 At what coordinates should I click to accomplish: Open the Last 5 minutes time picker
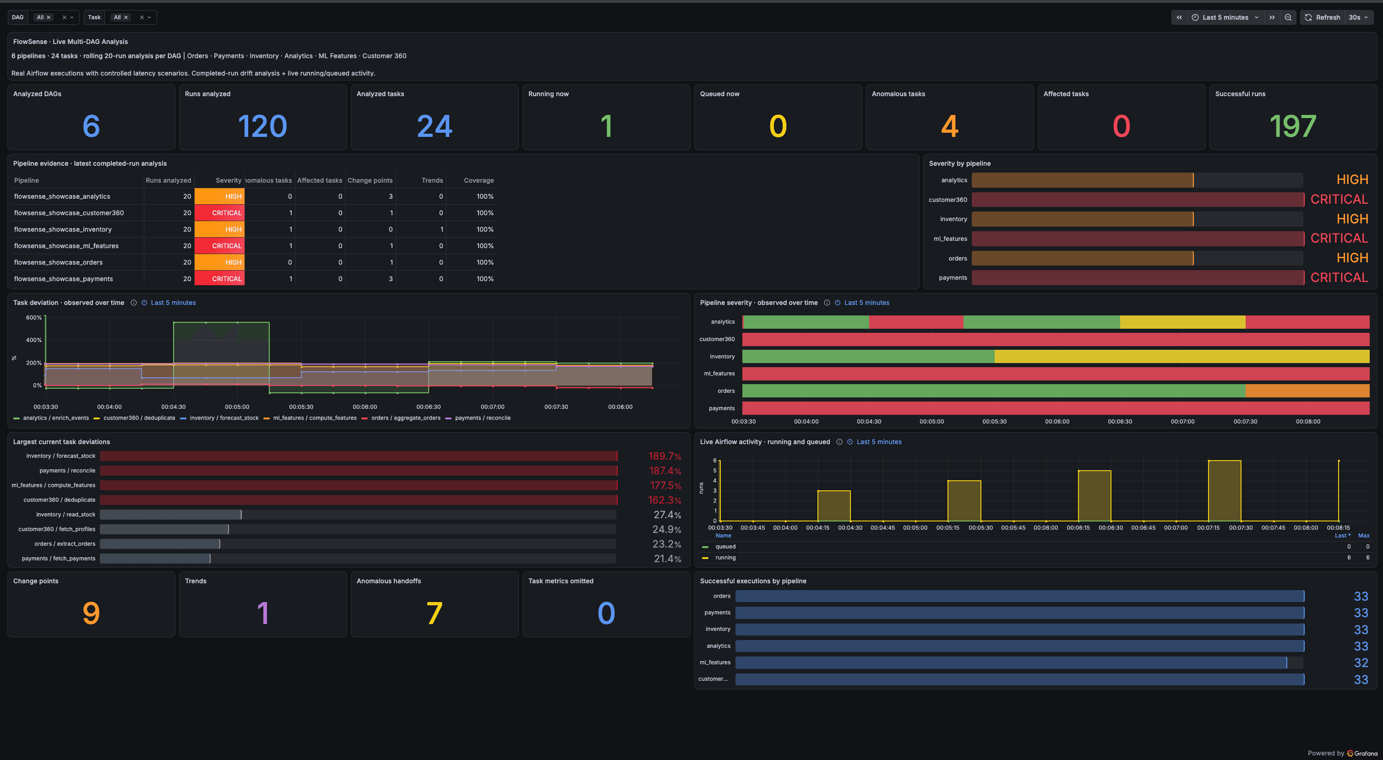pyautogui.click(x=1225, y=17)
